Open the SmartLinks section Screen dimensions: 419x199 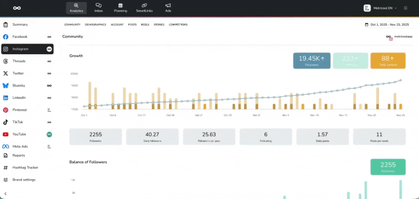(144, 8)
